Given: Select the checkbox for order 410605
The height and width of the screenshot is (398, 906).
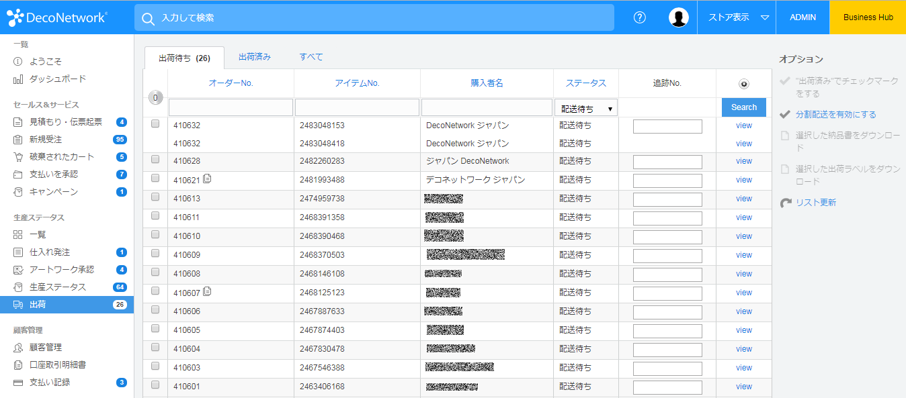Looking at the screenshot, I should tap(155, 329).
